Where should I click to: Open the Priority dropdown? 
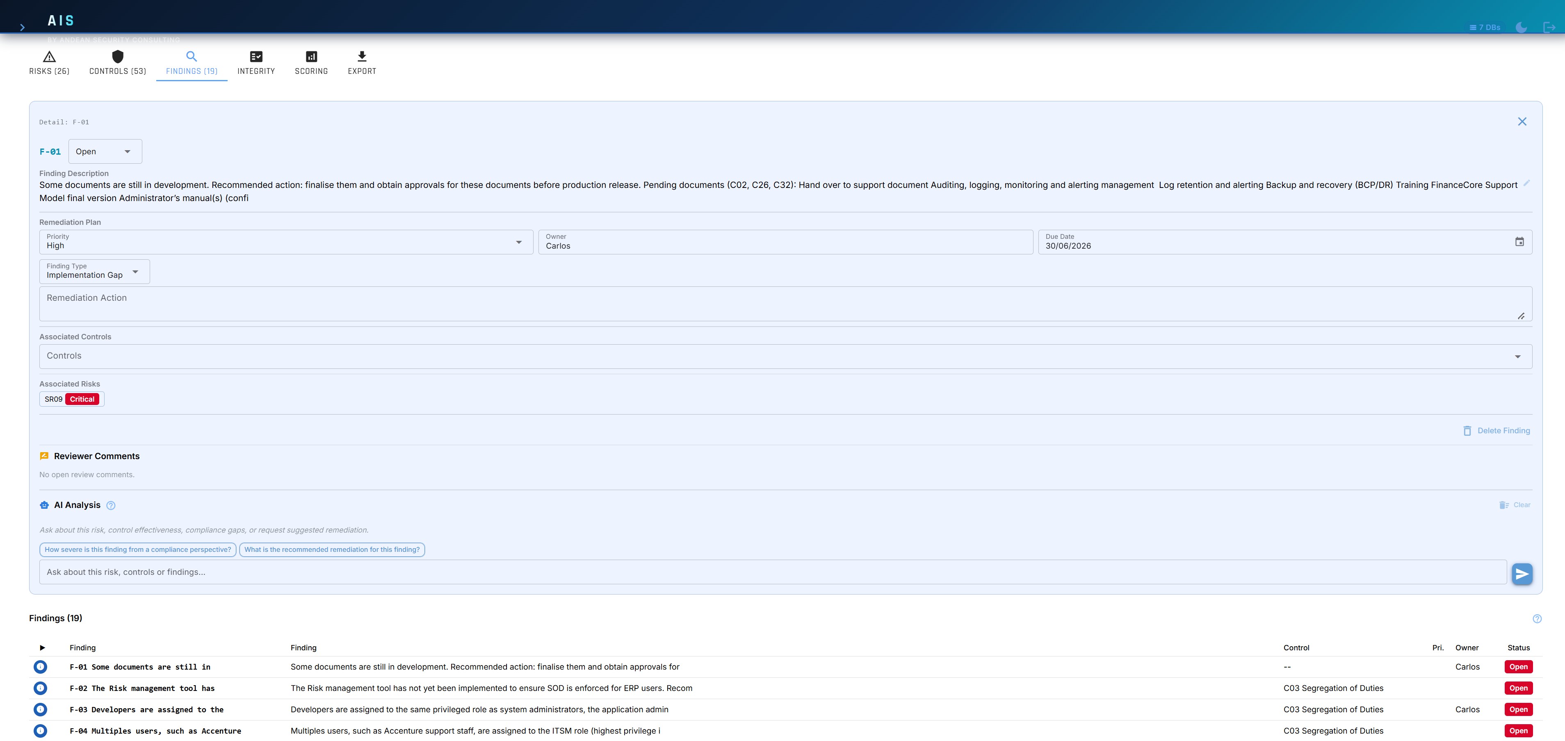(x=286, y=242)
